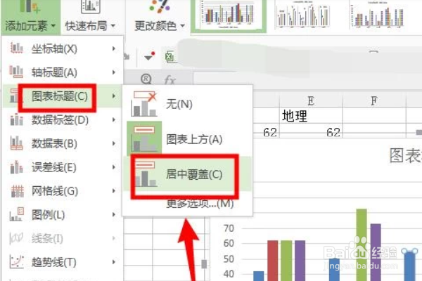Choose 居中覆盖(C) title option

pos(187,174)
